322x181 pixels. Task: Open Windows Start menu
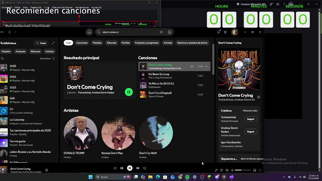pyautogui.click(x=91, y=177)
